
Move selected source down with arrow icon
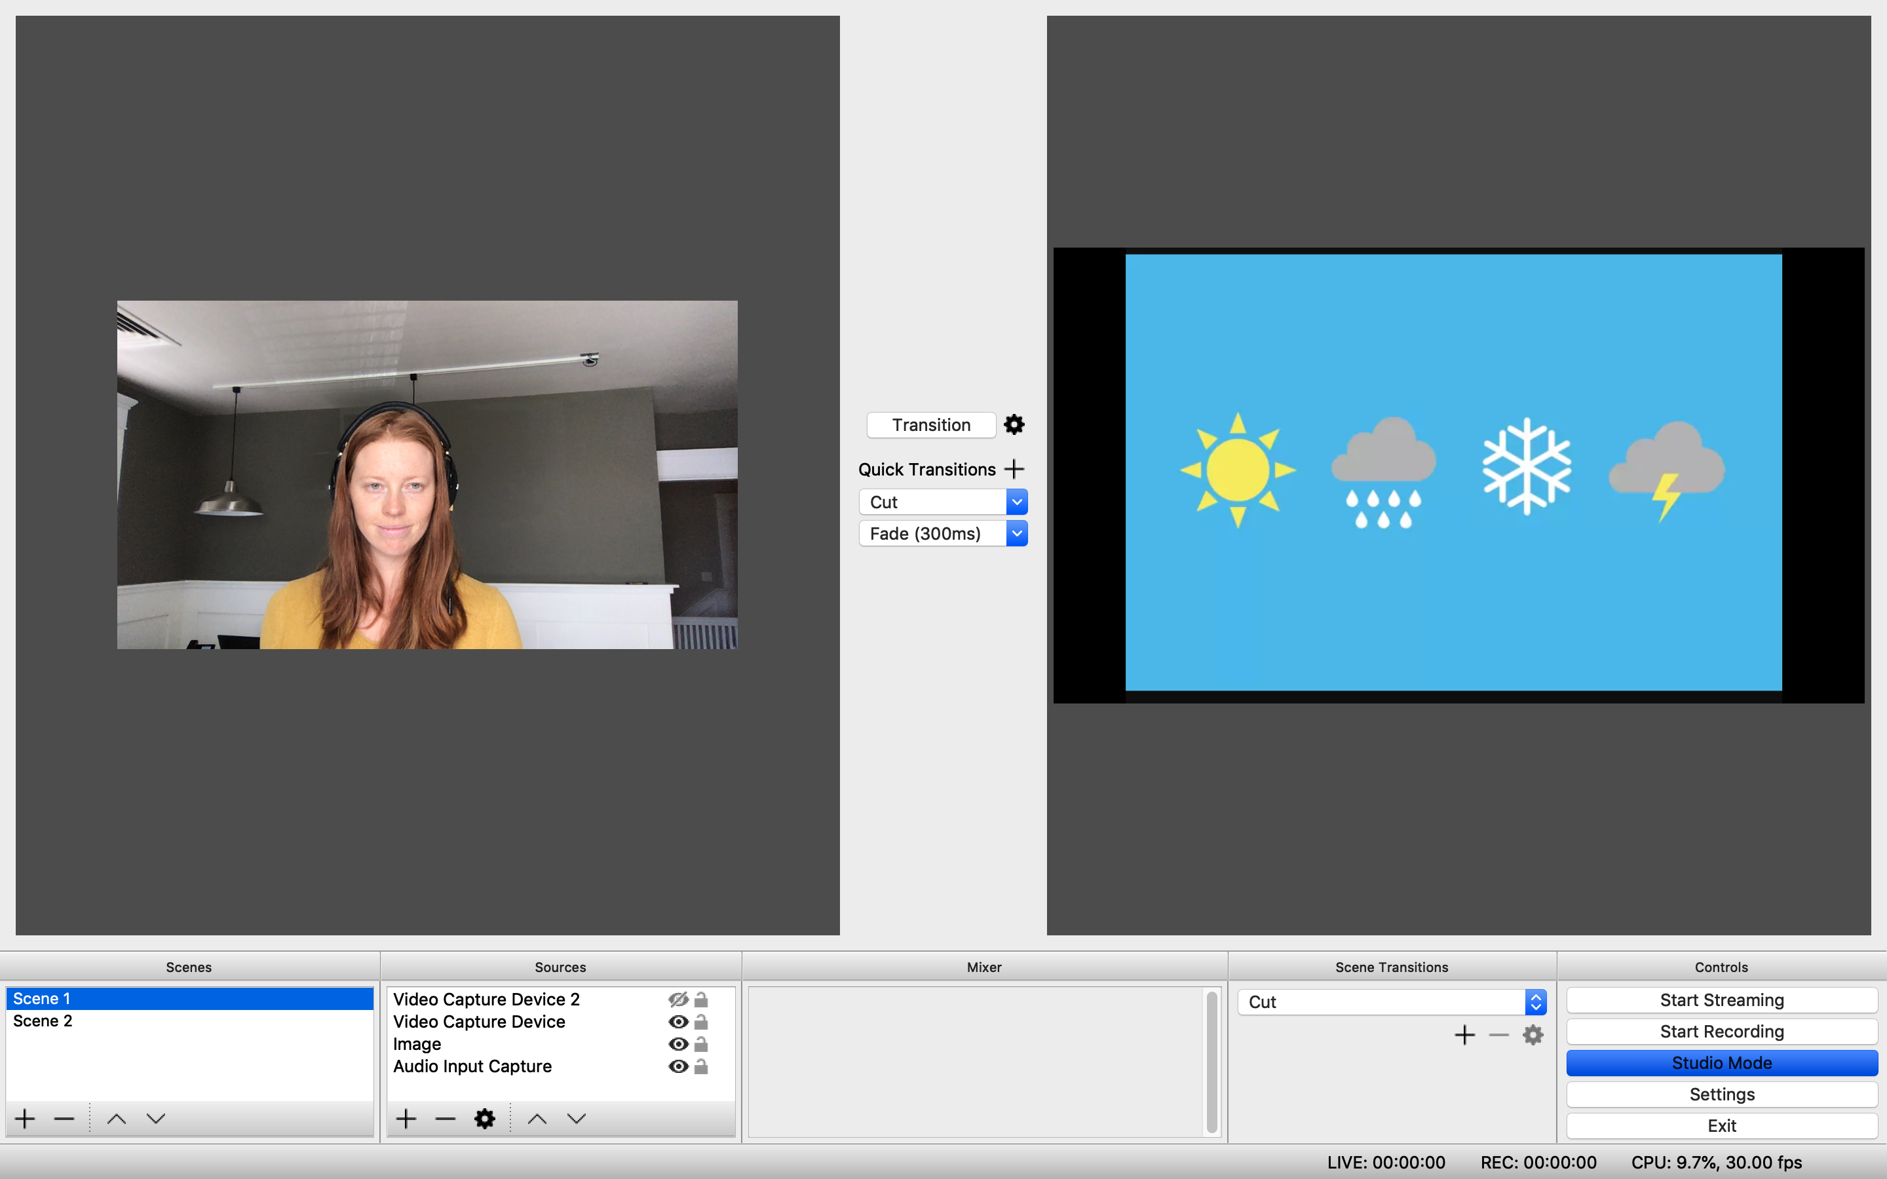576,1119
